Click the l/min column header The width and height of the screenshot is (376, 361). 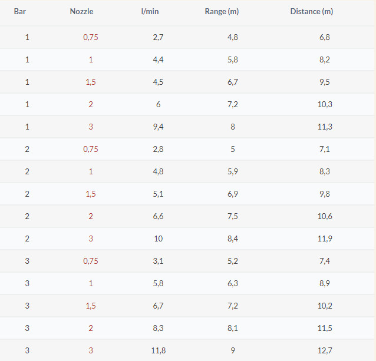[150, 12]
